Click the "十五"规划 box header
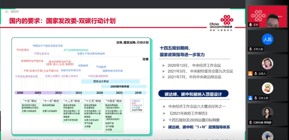The height and width of the screenshot is (140, 289). (x=30, y=101)
